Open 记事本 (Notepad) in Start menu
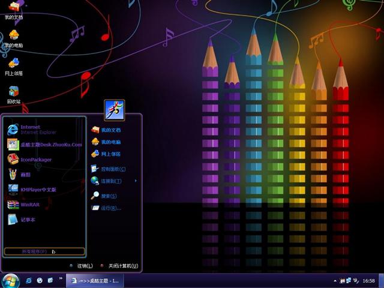 point(28,220)
